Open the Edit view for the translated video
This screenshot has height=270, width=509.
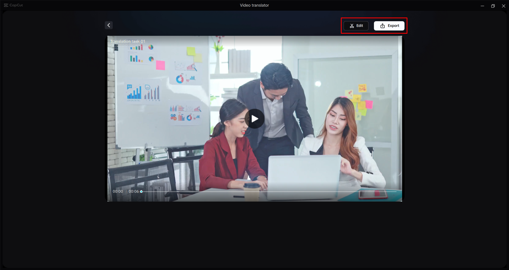[x=356, y=26]
